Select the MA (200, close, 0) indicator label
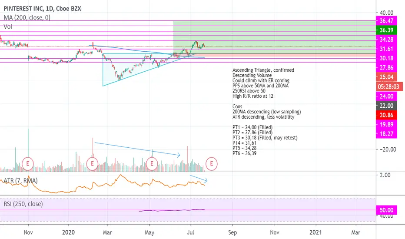The width and height of the screenshot is (405, 239). tap(27, 17)
